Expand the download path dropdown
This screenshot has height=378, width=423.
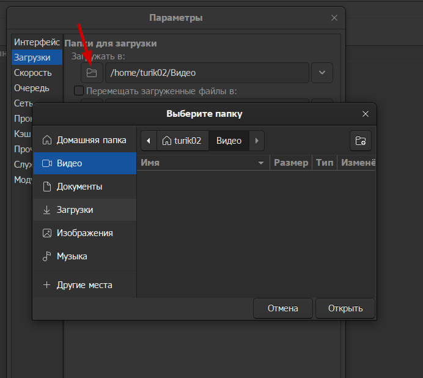point(322,73)
